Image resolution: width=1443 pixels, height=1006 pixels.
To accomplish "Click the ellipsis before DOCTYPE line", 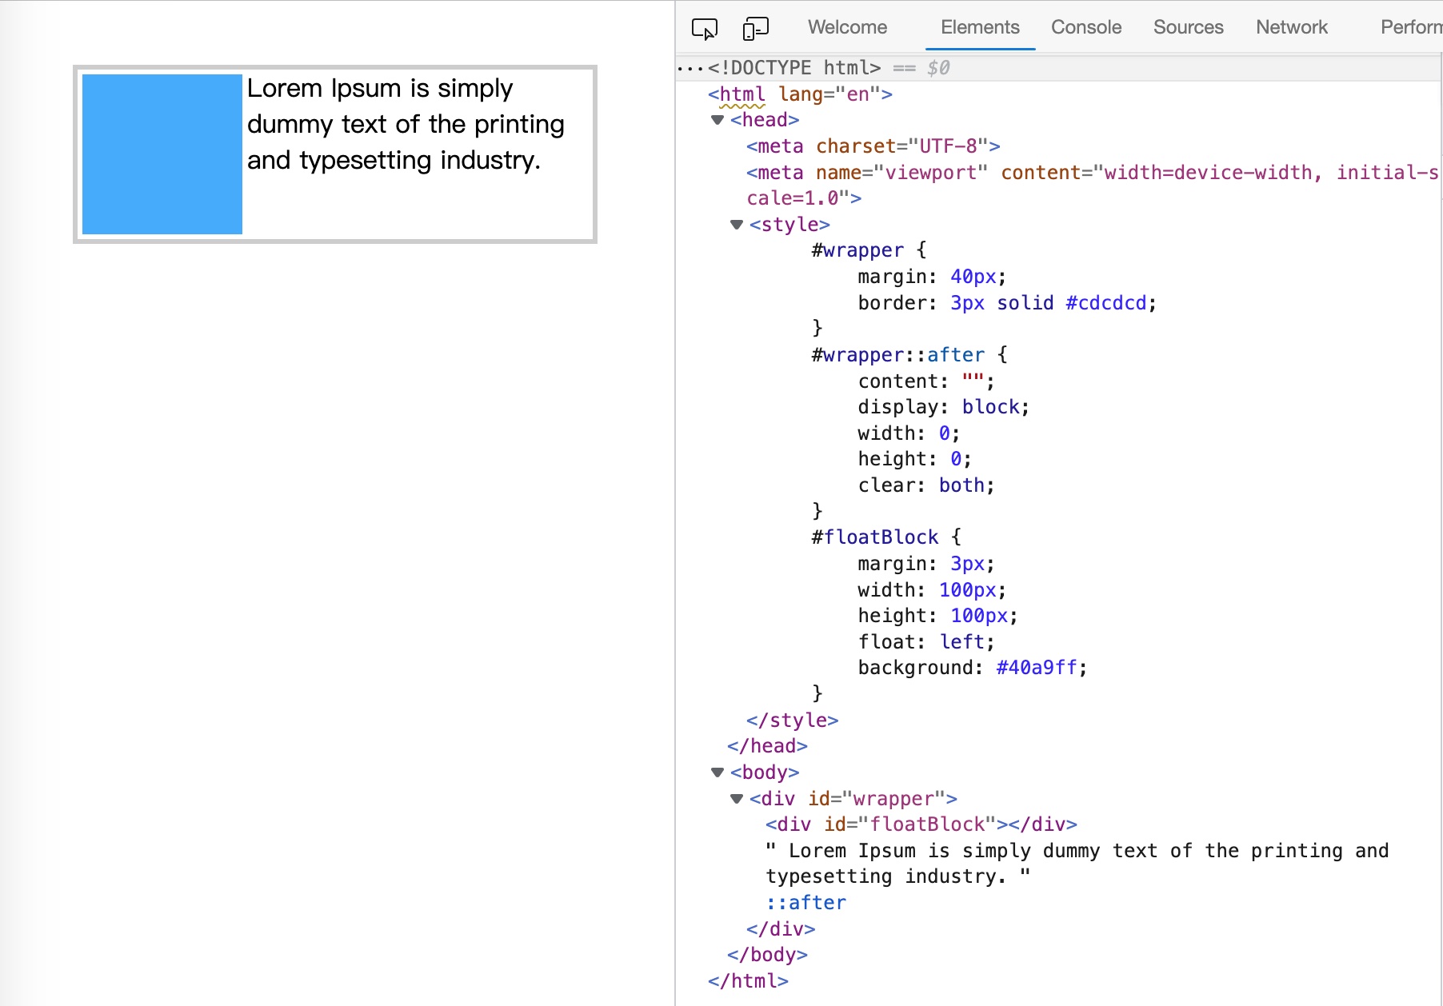I will coord(690,68).
